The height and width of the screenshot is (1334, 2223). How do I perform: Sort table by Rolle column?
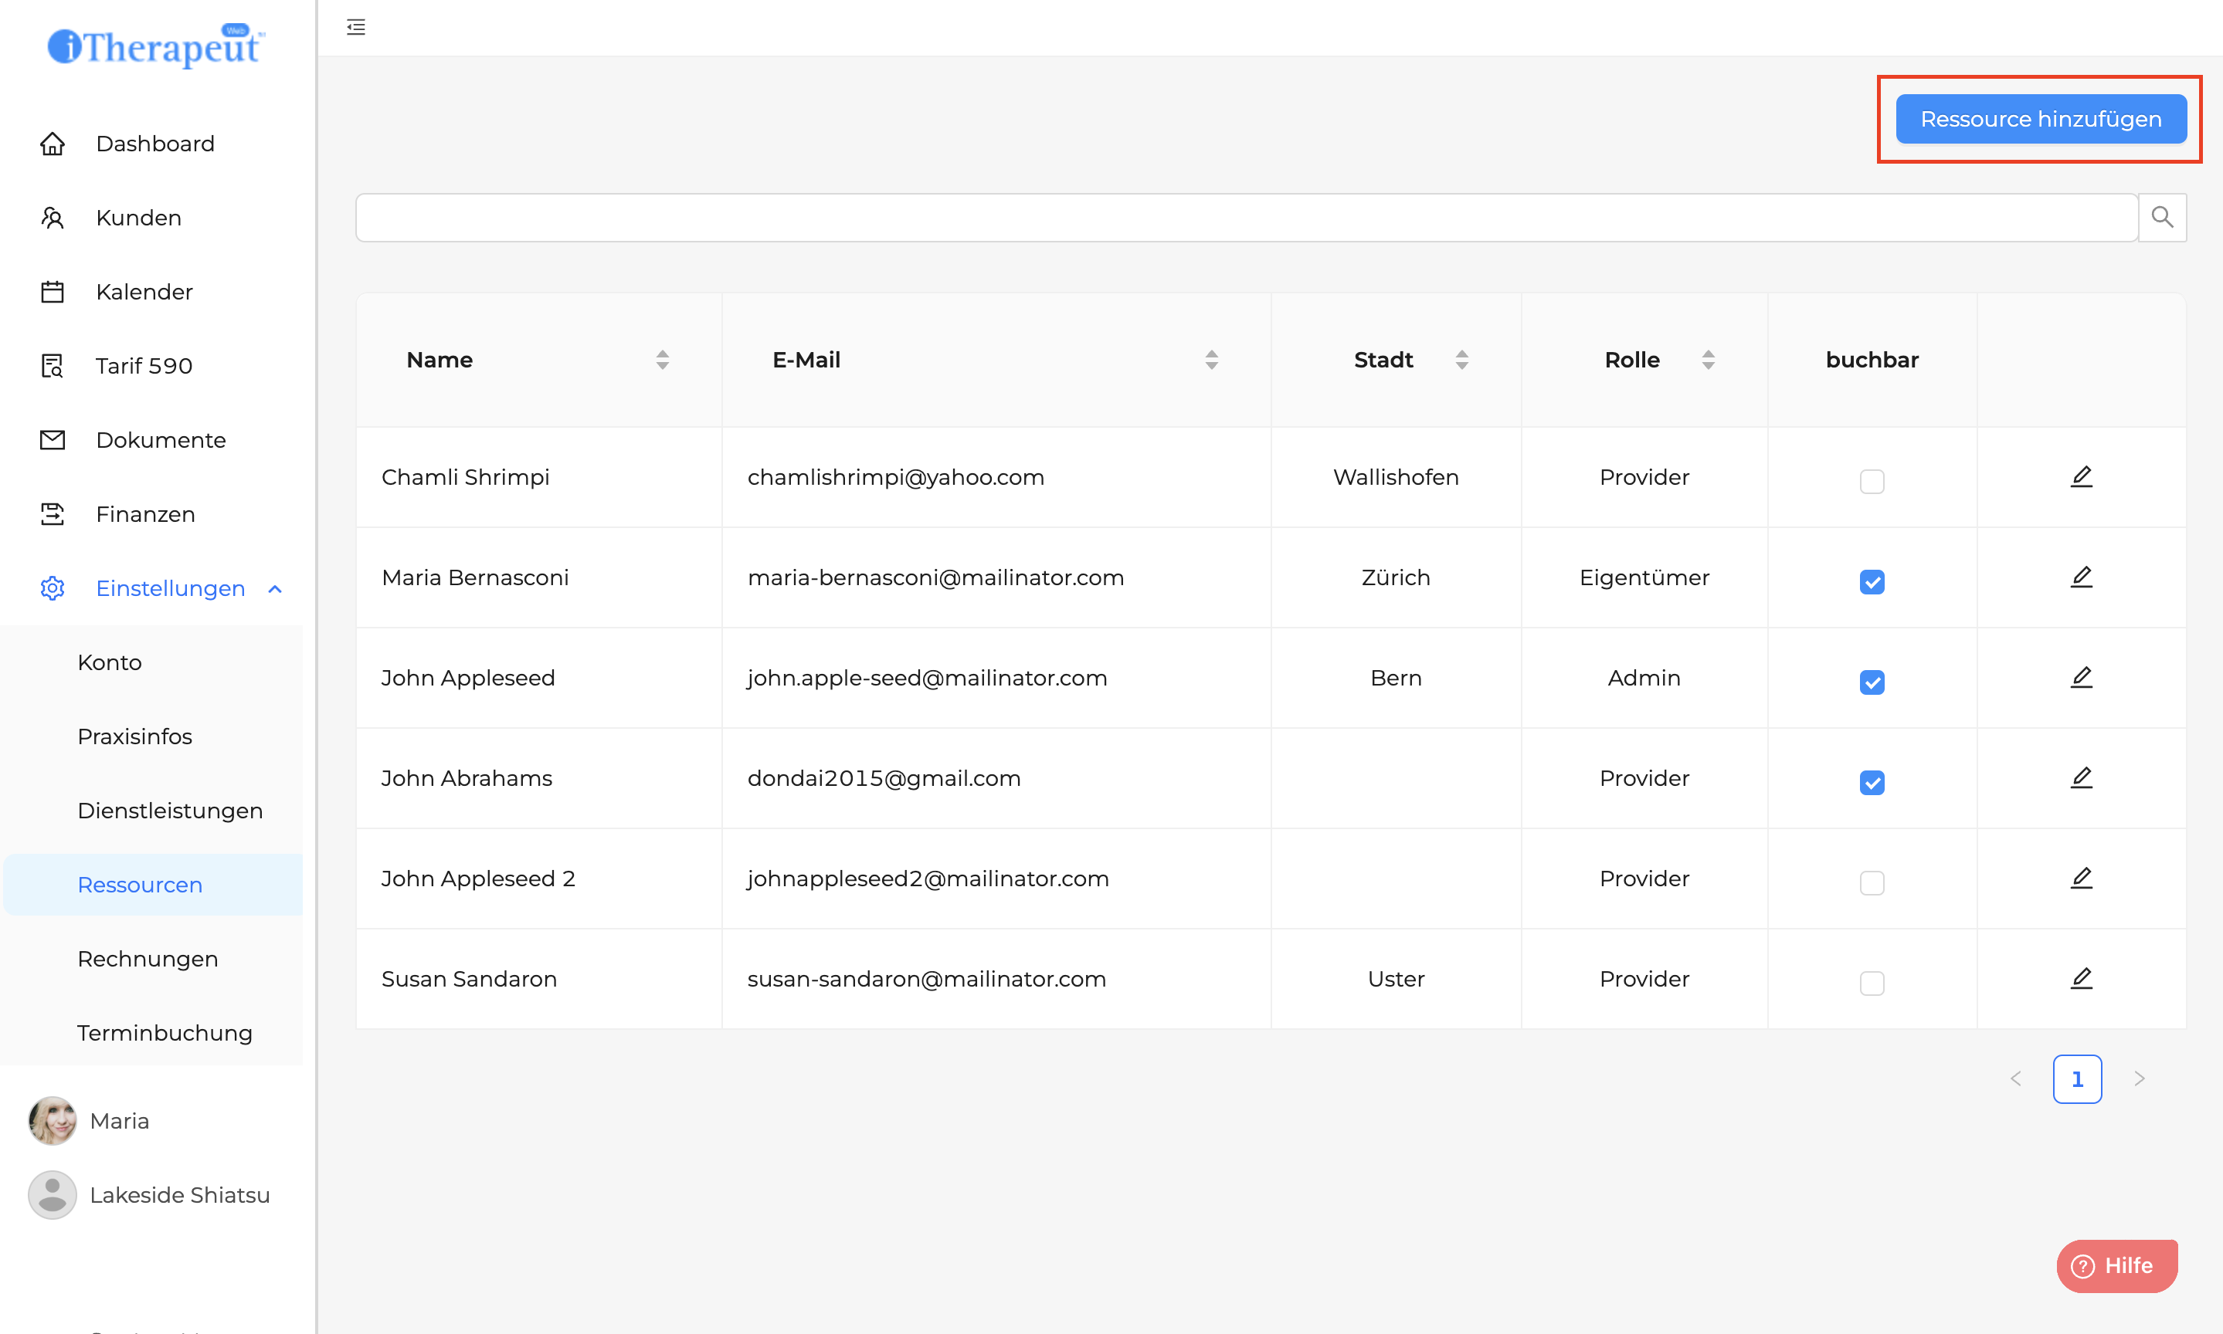1708,360
